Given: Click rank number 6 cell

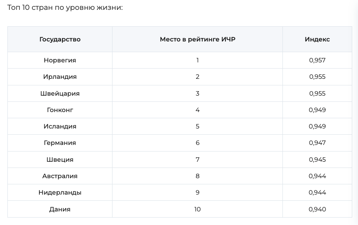Looking at the screenshot, I should point(197,143).
